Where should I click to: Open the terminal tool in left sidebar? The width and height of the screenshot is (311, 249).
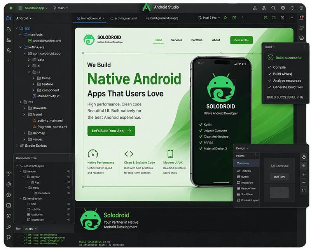[9, 205]
